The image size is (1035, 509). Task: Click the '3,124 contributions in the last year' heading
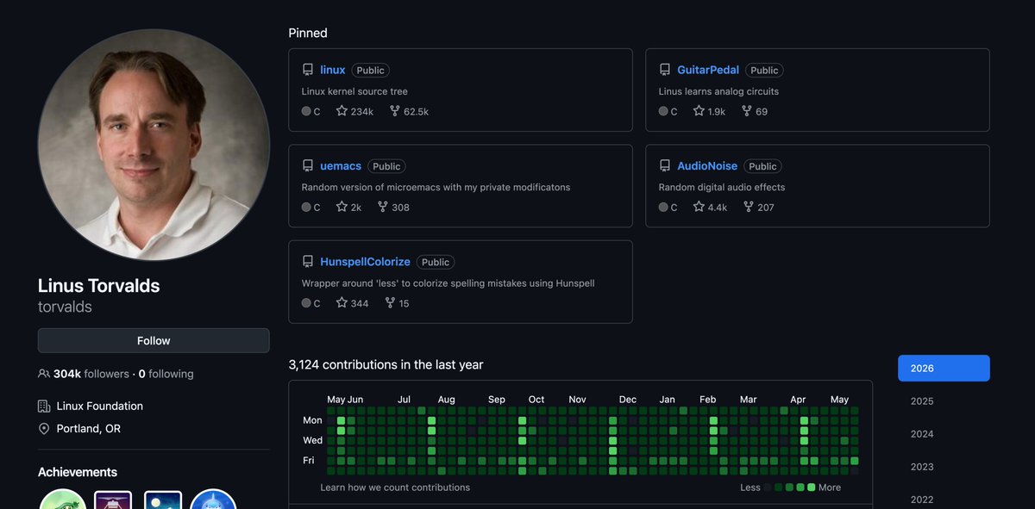pyautogui.click(x=386, y=364)
